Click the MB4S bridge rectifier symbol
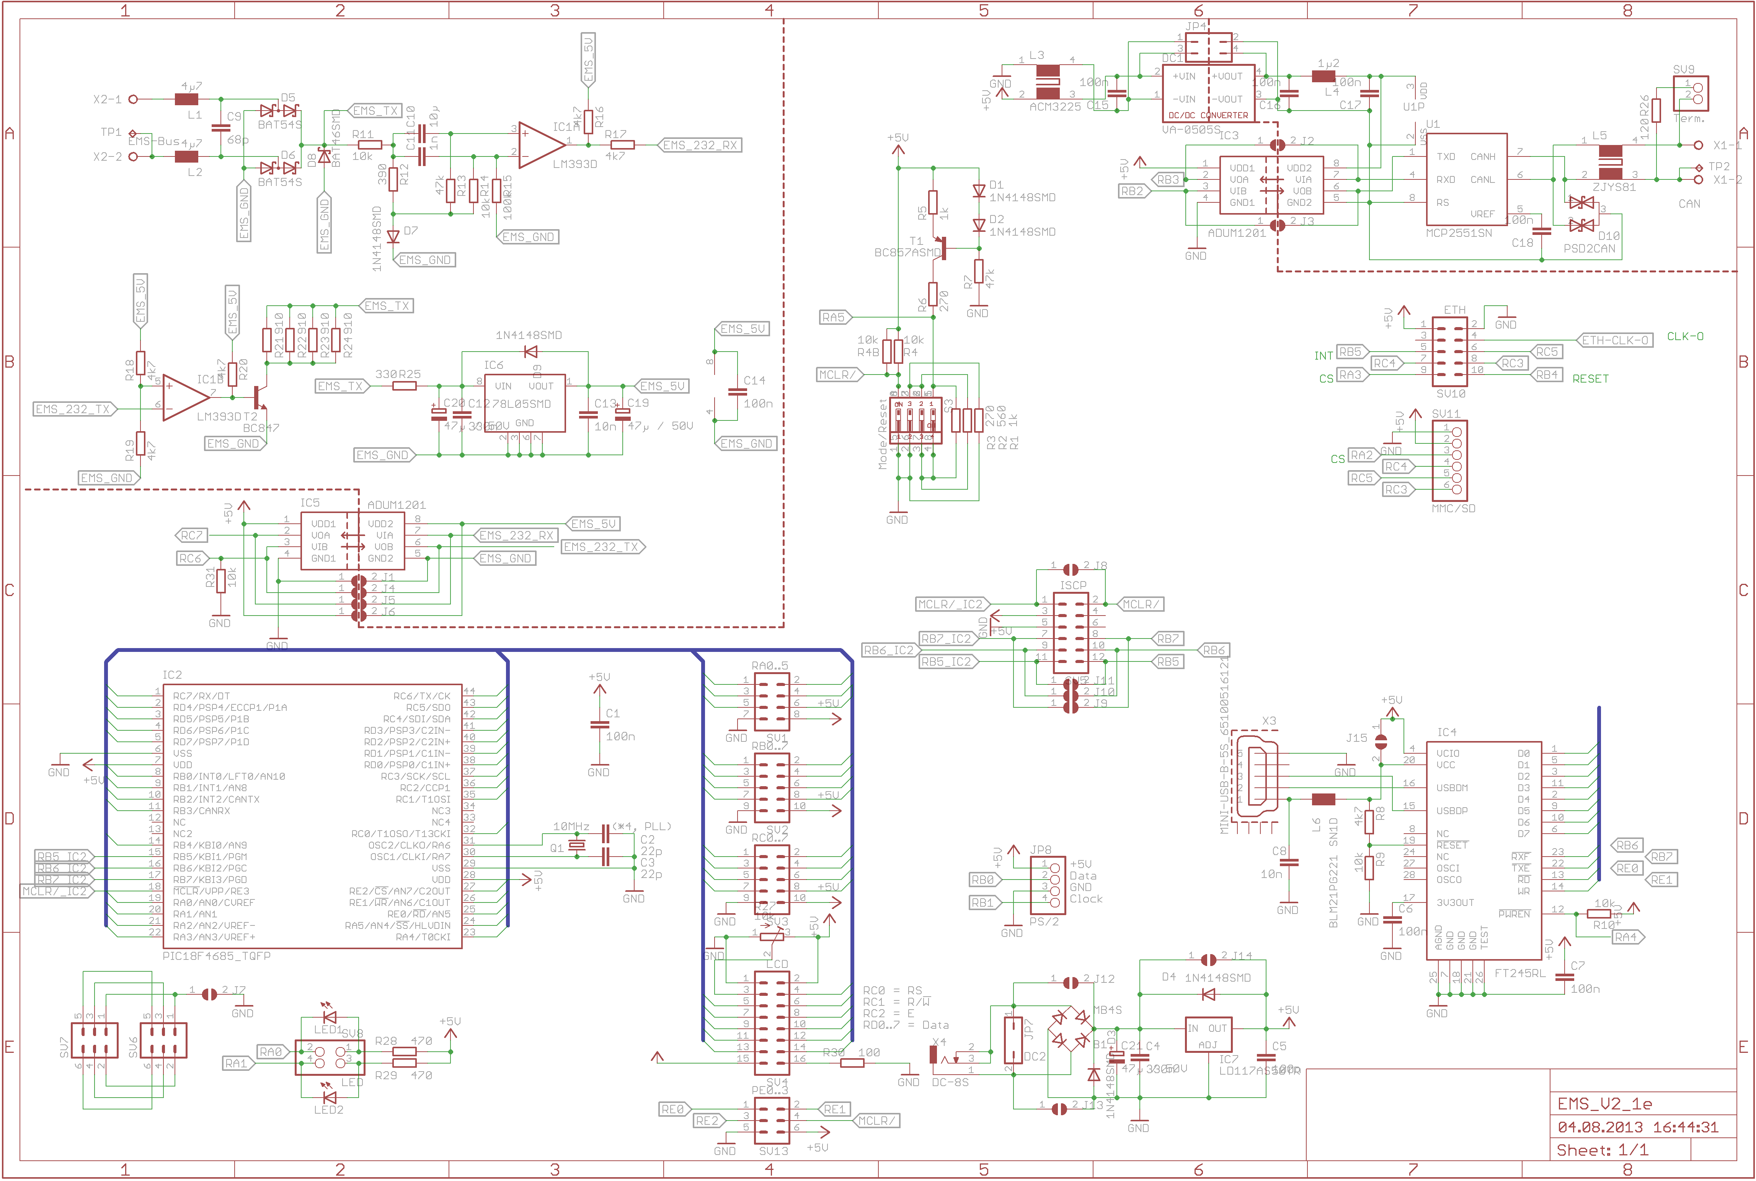This screenshot has height=1181, width=1756. click(x=1071, y=1030)
